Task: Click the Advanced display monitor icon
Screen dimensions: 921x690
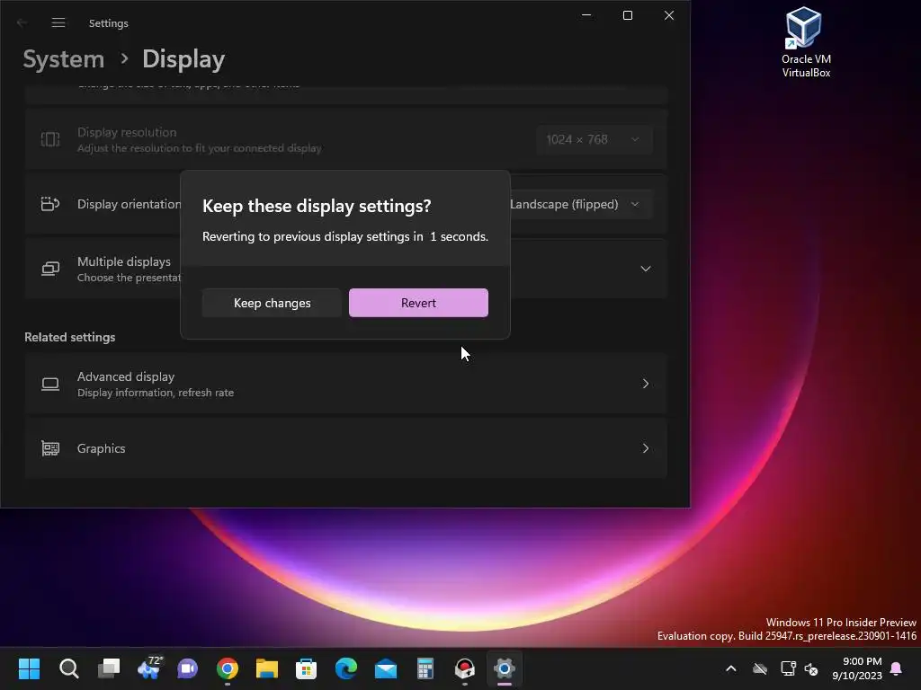Action: pos(50,384)
